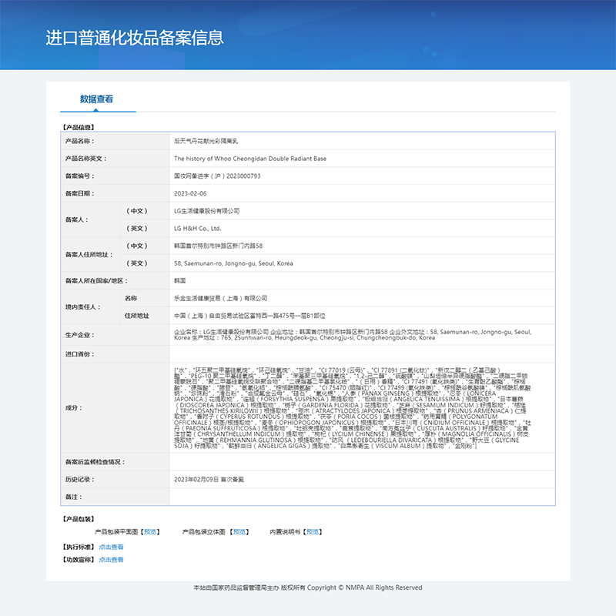The image size is (616, 616).
Task: Click the 进口省份 row label
Action: click(x=80, y=354)
